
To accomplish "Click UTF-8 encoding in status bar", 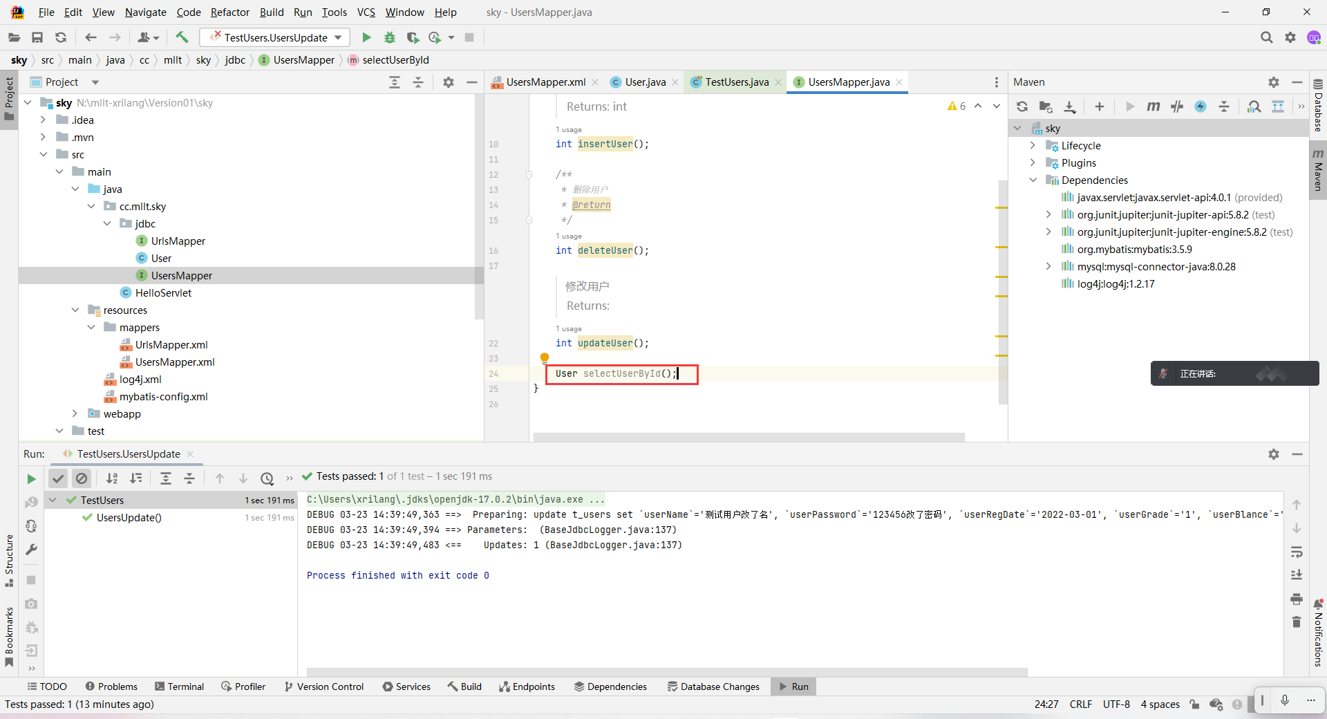I will (1116, 704).
